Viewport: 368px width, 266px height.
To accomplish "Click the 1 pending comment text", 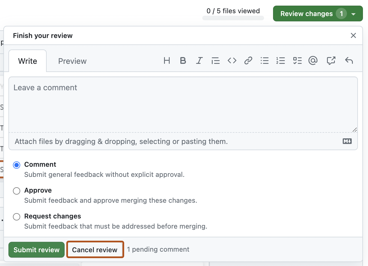I will click(x=158, y=249).
